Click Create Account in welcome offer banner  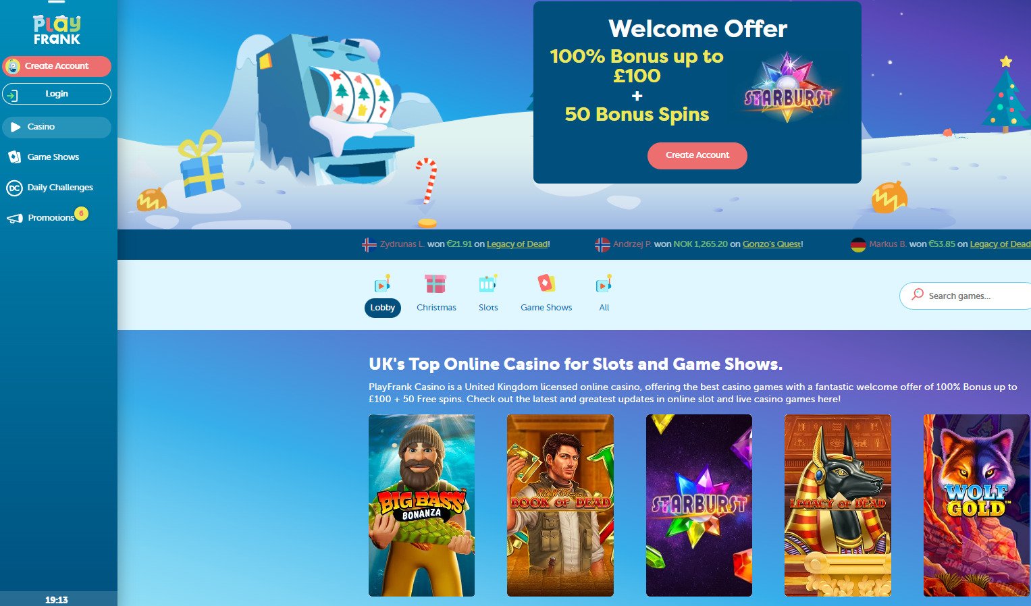[x=697, y=155]
